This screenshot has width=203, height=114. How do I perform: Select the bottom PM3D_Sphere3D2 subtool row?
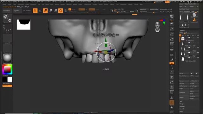[x=189, y=59]
